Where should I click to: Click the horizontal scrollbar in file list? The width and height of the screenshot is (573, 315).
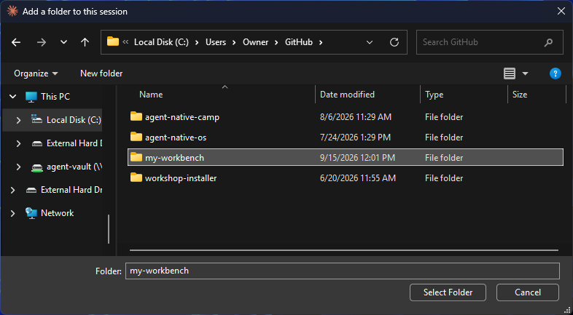[344, 250]
